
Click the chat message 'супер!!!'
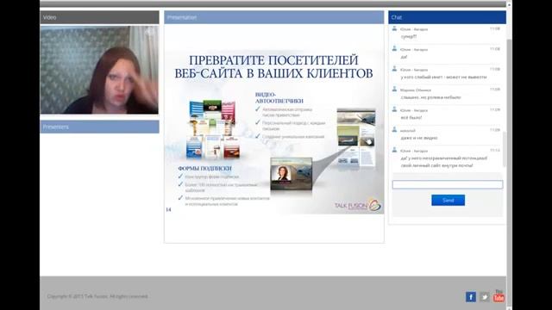[x=409, y=36]
